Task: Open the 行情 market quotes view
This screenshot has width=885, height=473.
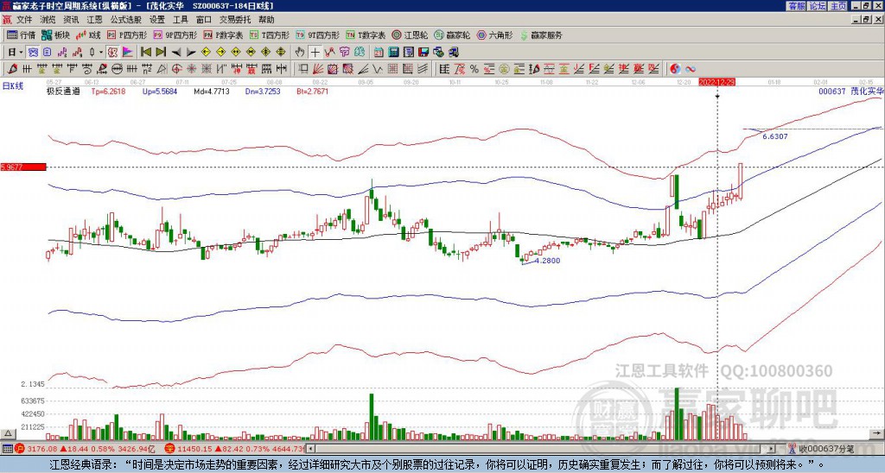Action: coord(21,35)
